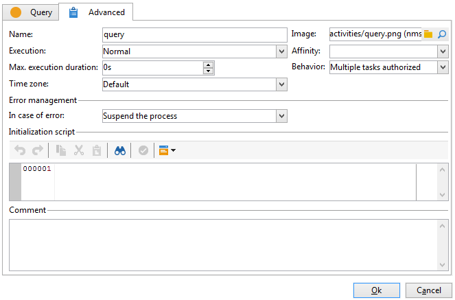
Task: Browse image with the yellow folder icon
Action: 428,34
